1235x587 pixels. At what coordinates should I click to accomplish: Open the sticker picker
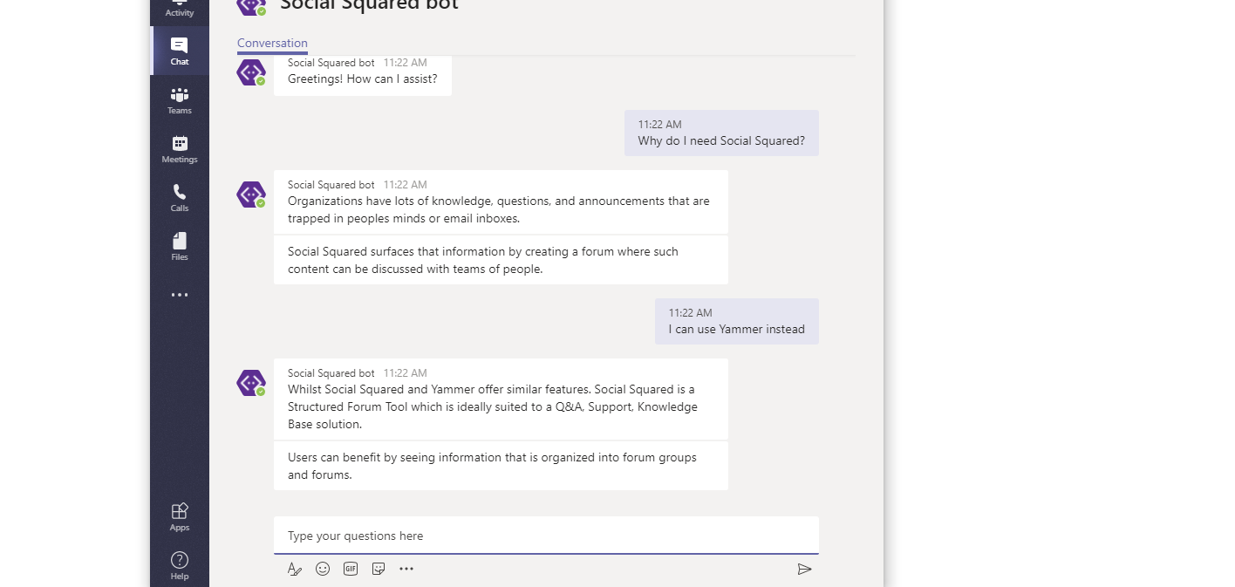pos(379,569)
